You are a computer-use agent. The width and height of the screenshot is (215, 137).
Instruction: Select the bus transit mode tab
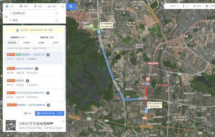(x=9, y=6)
